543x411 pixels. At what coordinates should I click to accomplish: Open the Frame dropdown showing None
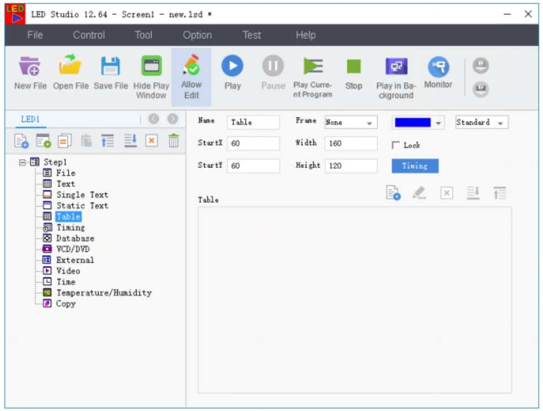pyautogui.click(x=351, y=122)
